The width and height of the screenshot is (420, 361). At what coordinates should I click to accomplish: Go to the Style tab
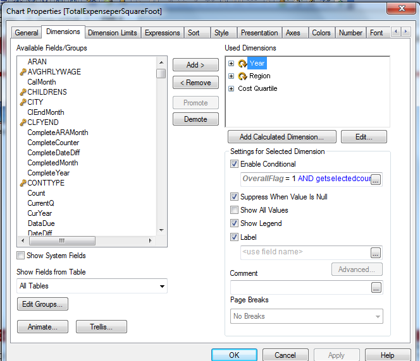tap(223, 33)
